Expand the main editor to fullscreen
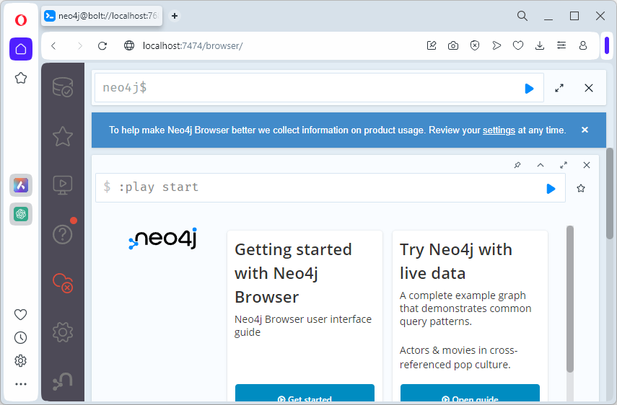Viewport: 617px width, 405px height. (559, 88)
